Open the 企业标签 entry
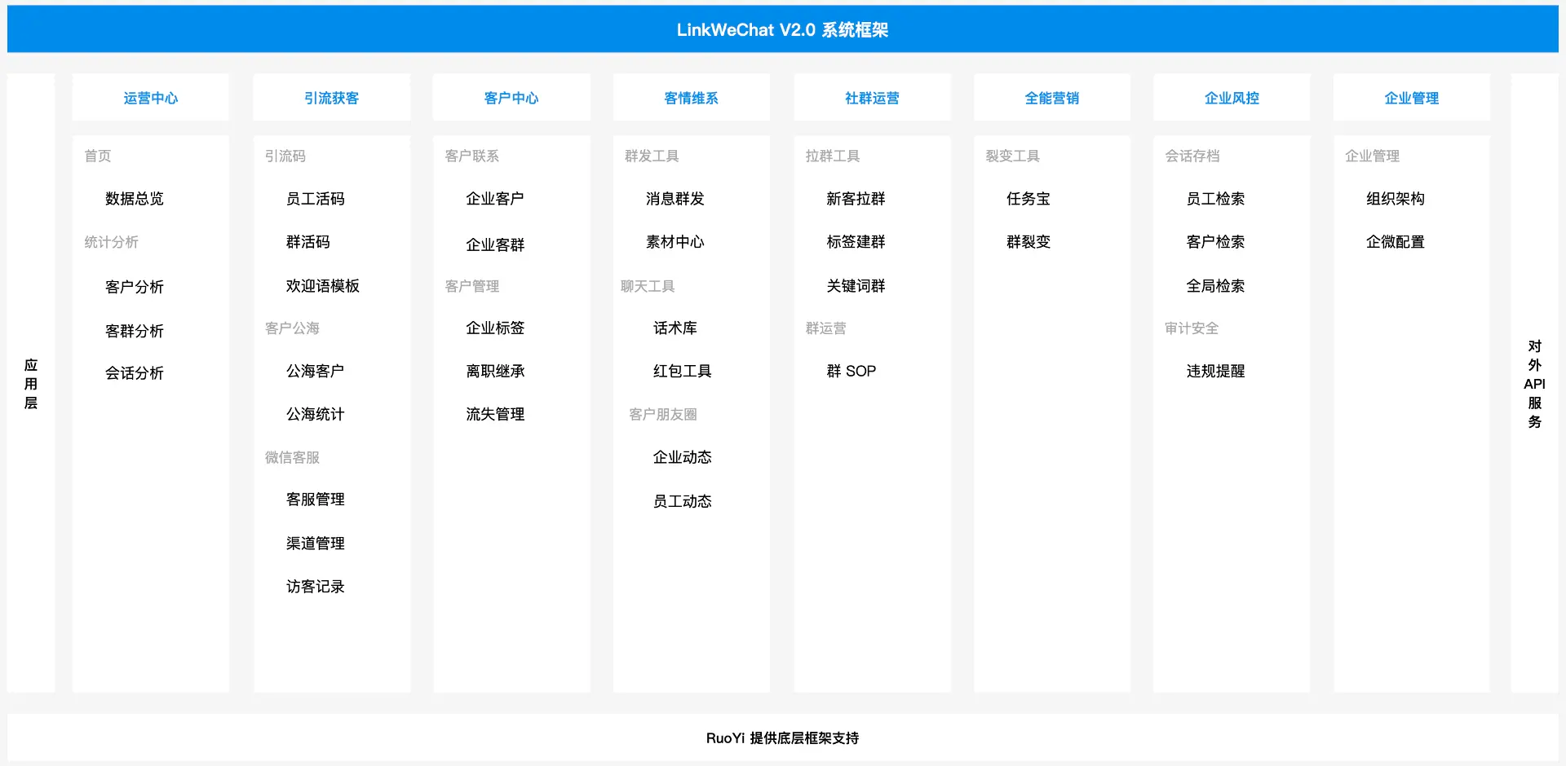 point(495,328)
